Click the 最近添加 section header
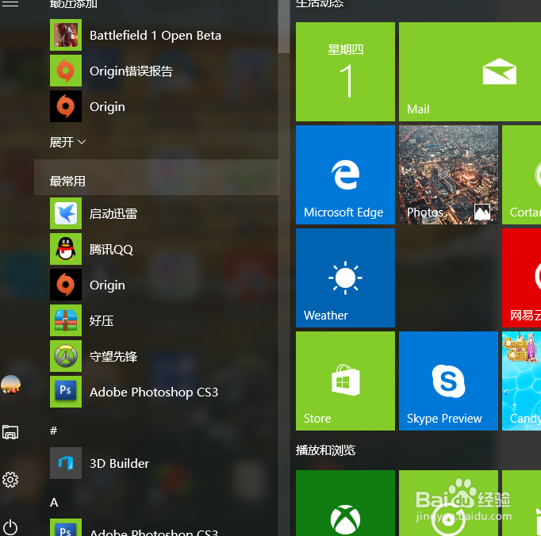 point(74,4)
